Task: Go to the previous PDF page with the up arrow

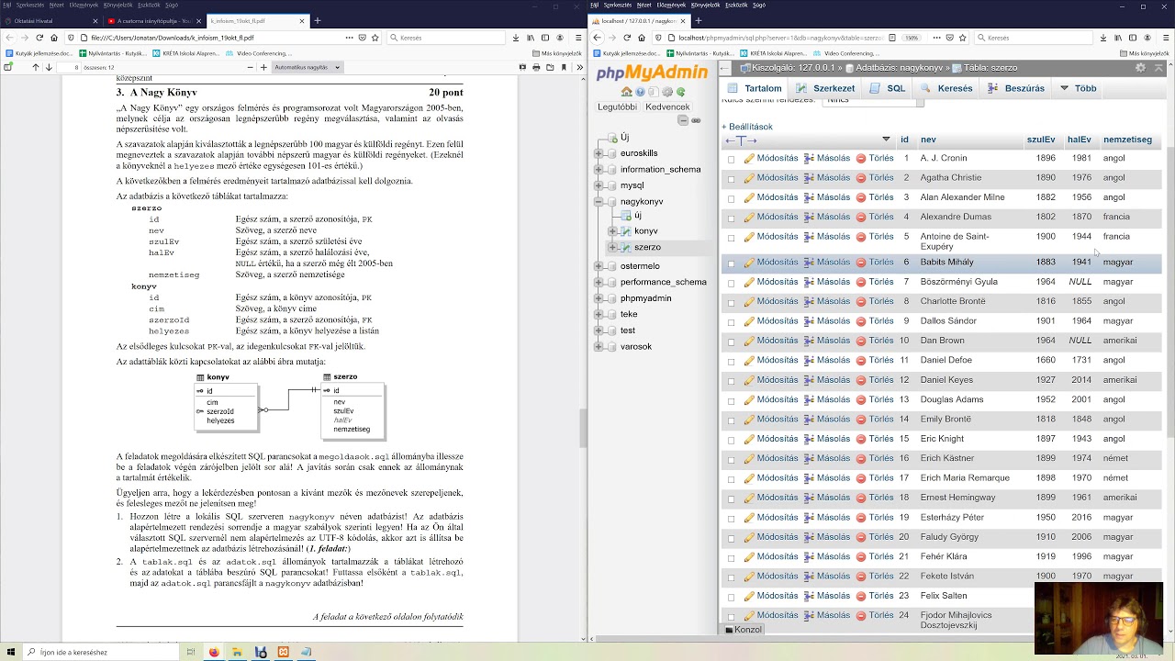Action: coord(36,67)
